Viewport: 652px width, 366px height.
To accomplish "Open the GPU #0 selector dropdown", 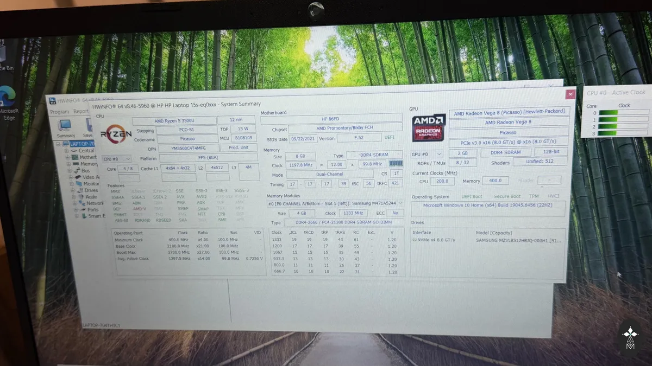I will (427, 154).
